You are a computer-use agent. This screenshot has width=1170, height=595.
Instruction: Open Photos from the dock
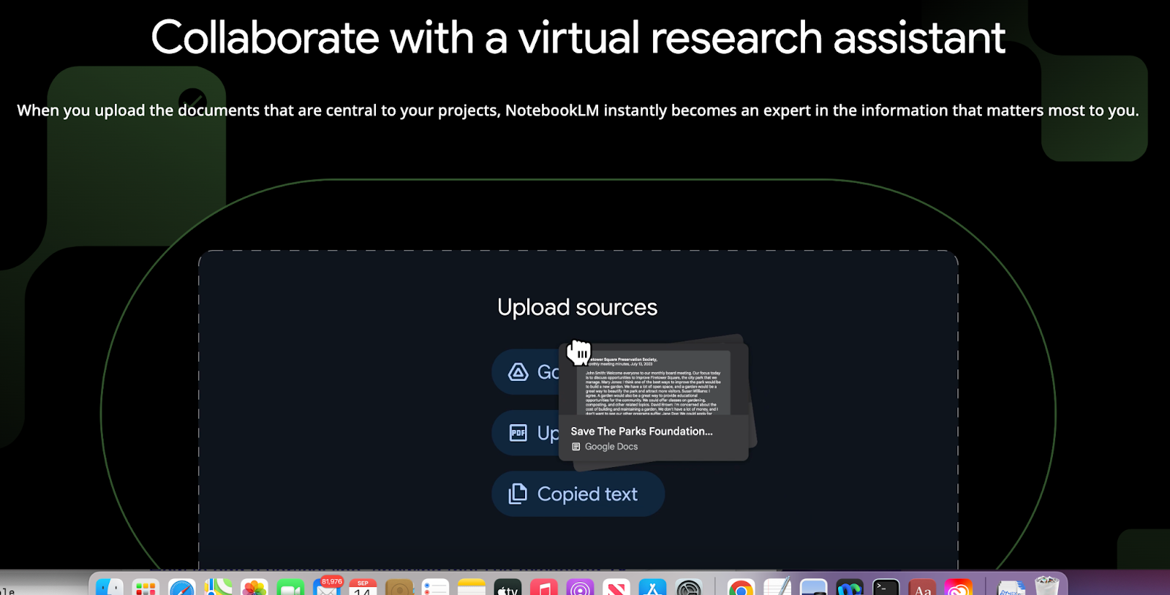coord(254,587)
